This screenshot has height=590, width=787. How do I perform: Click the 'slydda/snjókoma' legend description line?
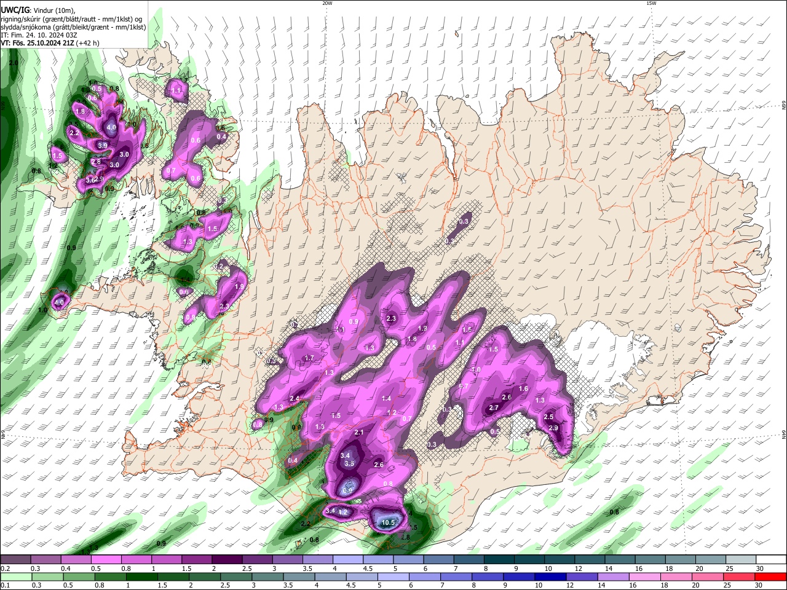pos(73,27)
